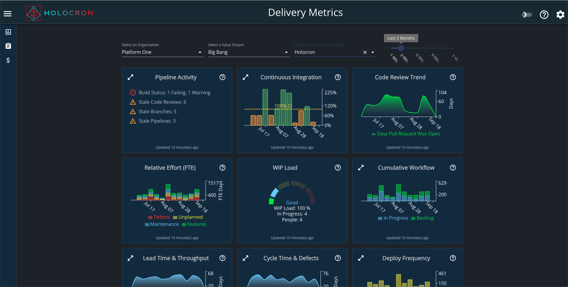568x287 pixels.
Task: Toggle the Defects legend series
Action: [x=159, y=217]
